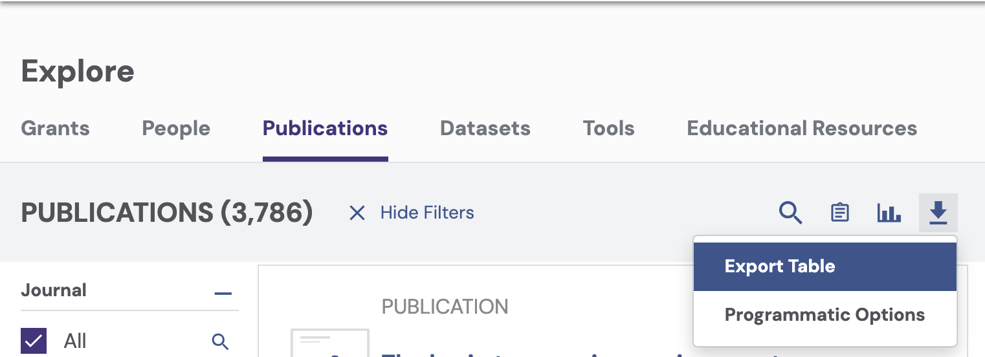Click Hide Filters to close the filter panel
The image size is (985, 357).
(x=412, y=213)
